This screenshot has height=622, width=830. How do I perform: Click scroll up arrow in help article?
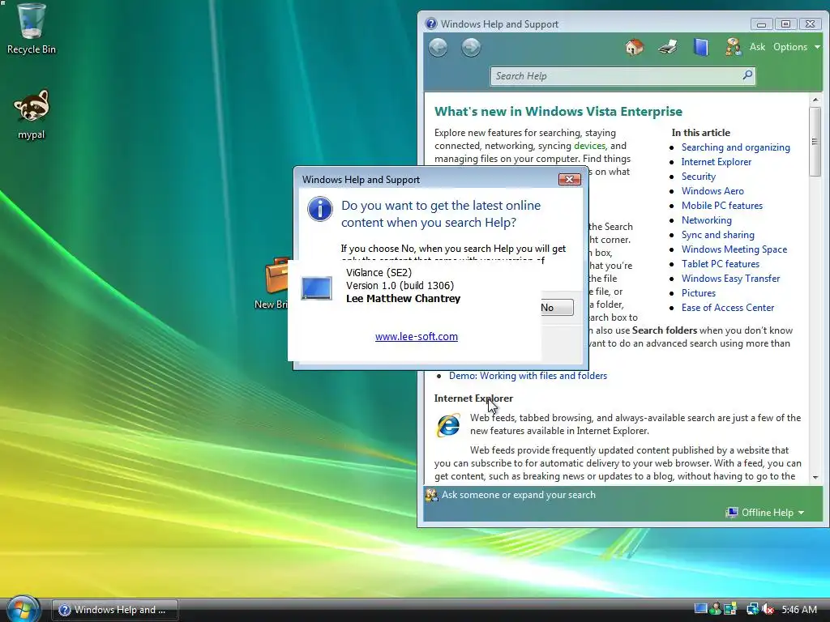pos(815,100)
